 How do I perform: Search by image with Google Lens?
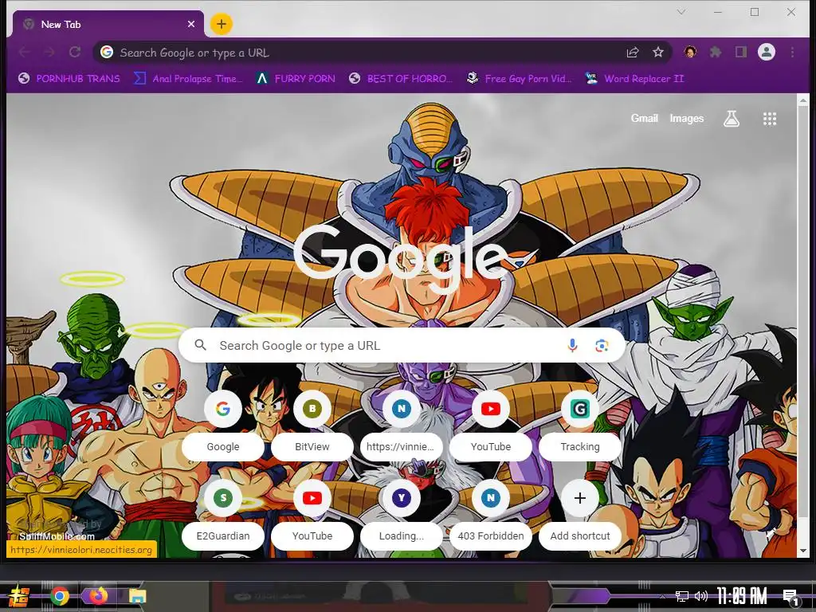(x=602, y=346)
